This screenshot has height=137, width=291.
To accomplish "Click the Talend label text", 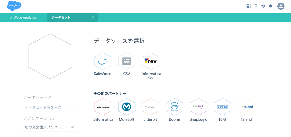I will click(x=246, y=119).
